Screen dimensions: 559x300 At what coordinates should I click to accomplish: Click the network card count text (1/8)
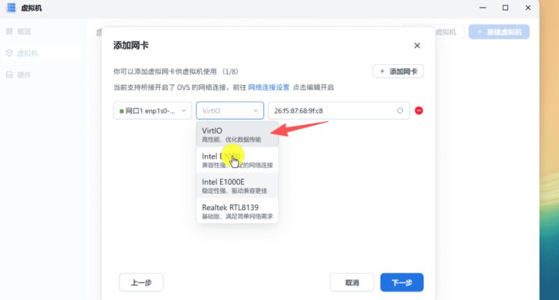coord(230,72)
